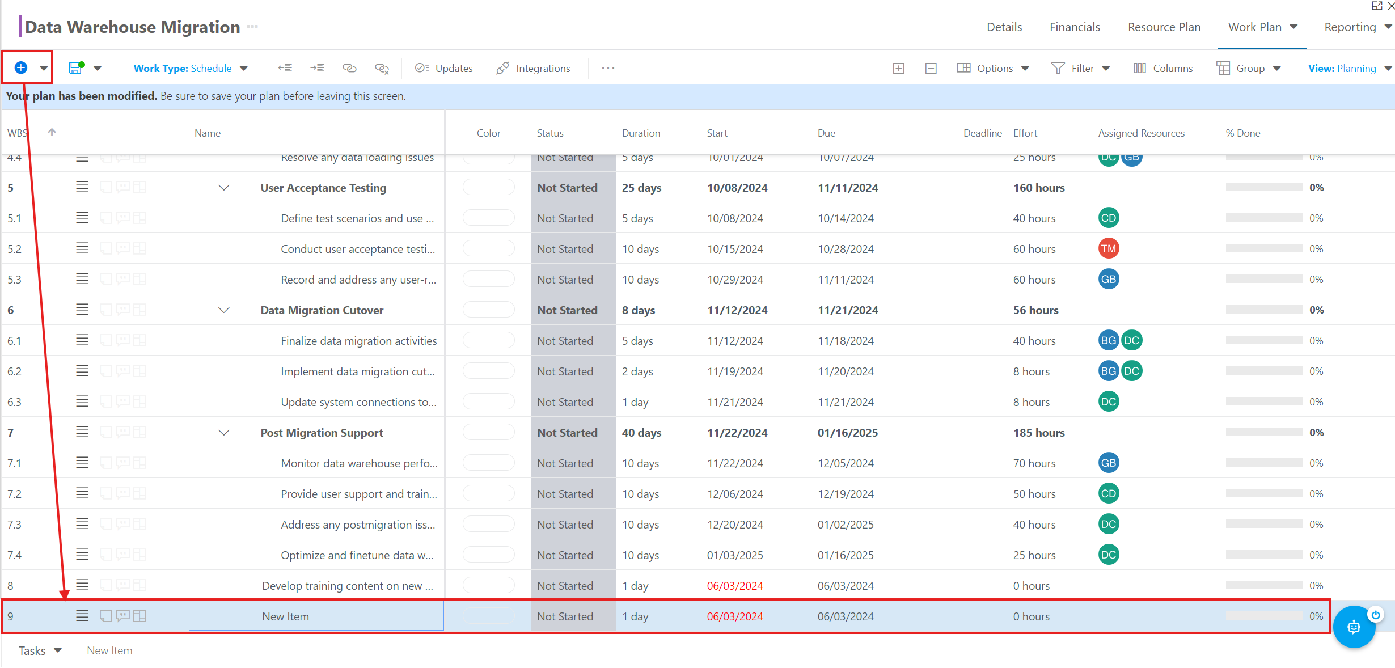The image size is (1395, 668).
Task: Open Integrations from the toolbar
Action: pos(533,68)
